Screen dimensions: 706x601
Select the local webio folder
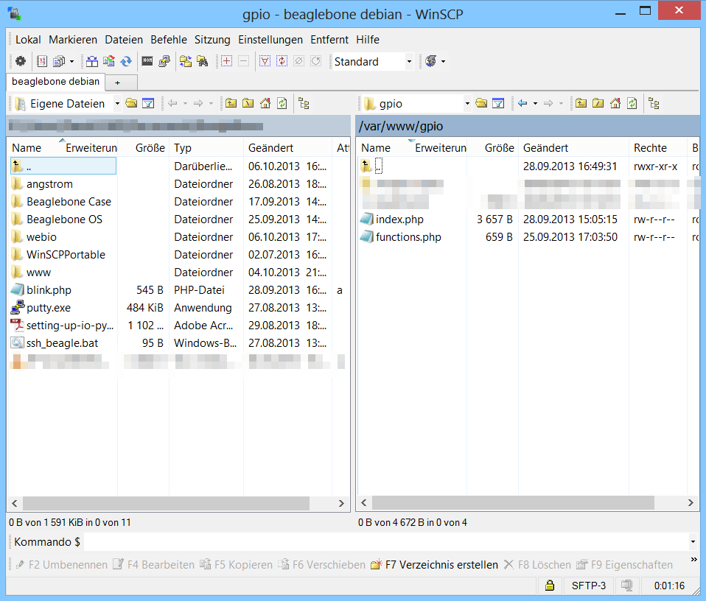pos(41,237)
